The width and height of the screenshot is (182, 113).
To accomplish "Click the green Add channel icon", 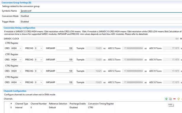I will (166, 99).
